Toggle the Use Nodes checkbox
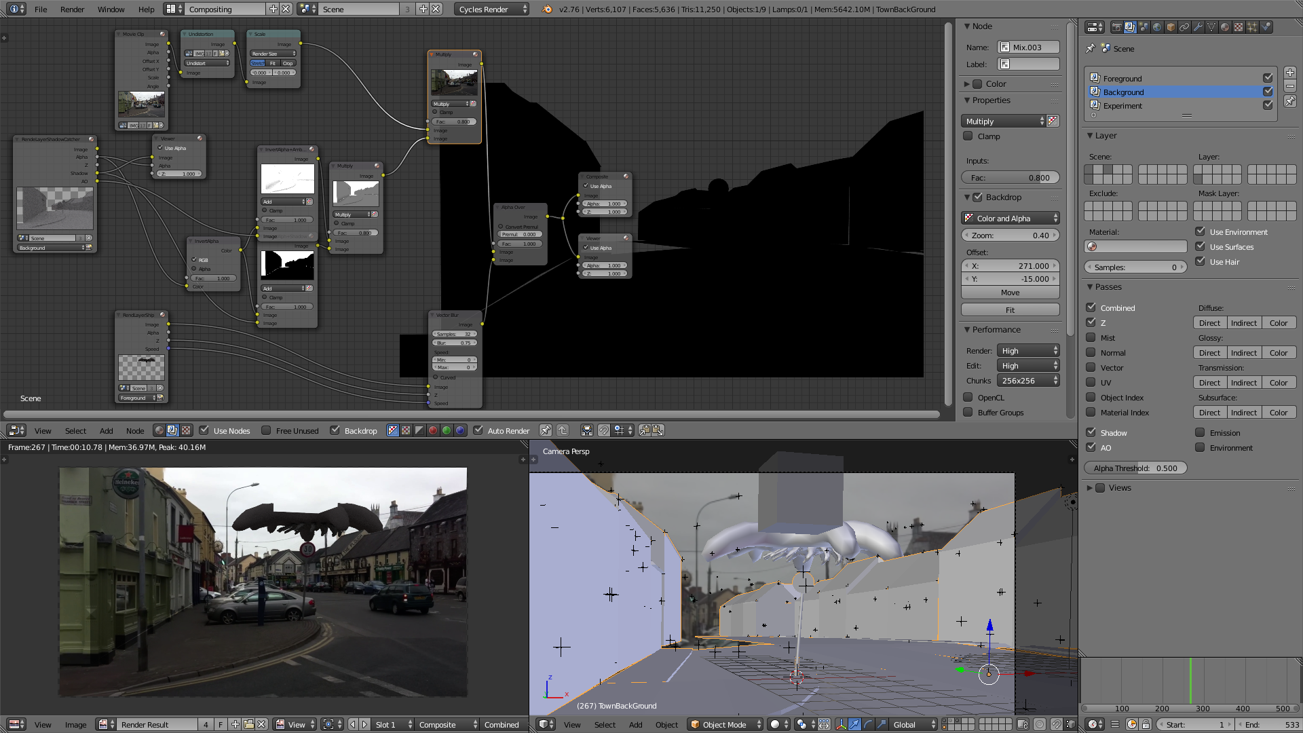 [x=204, y=430]
